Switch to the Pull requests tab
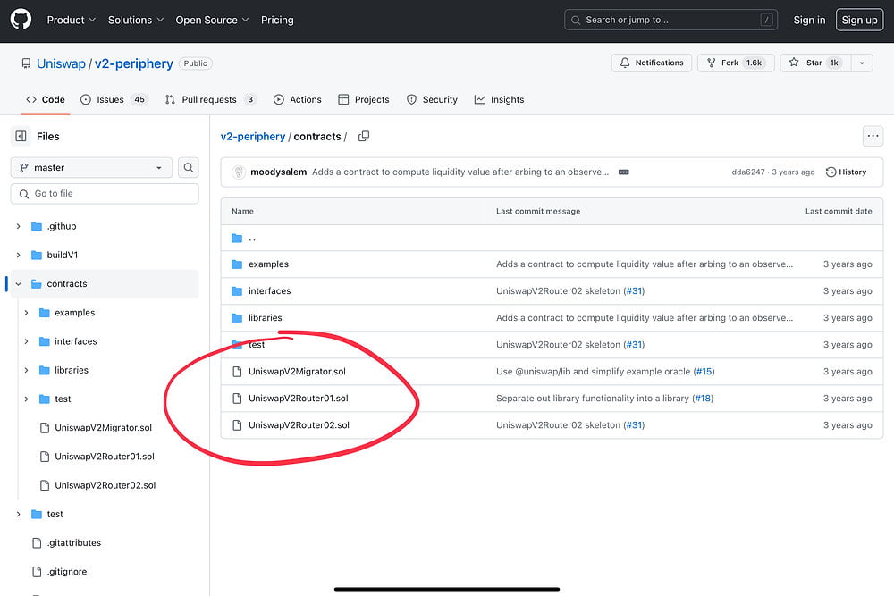894x596 pixels. (x=210, y=100)
